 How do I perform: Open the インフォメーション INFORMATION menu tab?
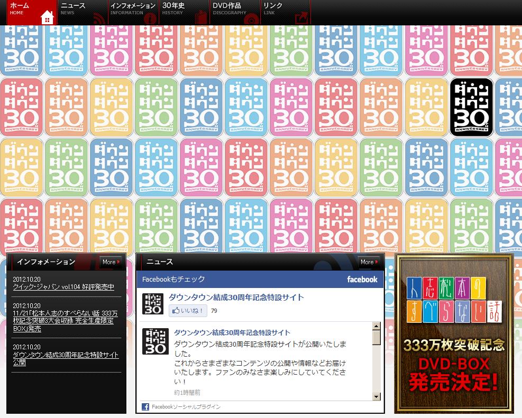click(x=133, y=12)
